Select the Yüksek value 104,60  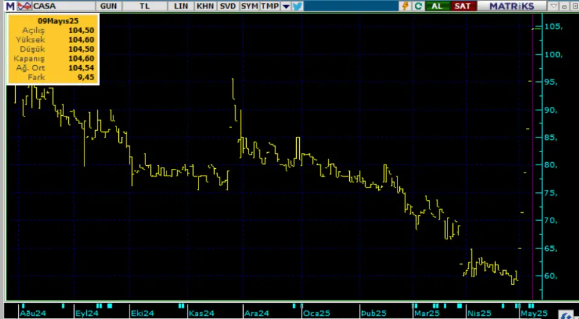coord(81,40)
